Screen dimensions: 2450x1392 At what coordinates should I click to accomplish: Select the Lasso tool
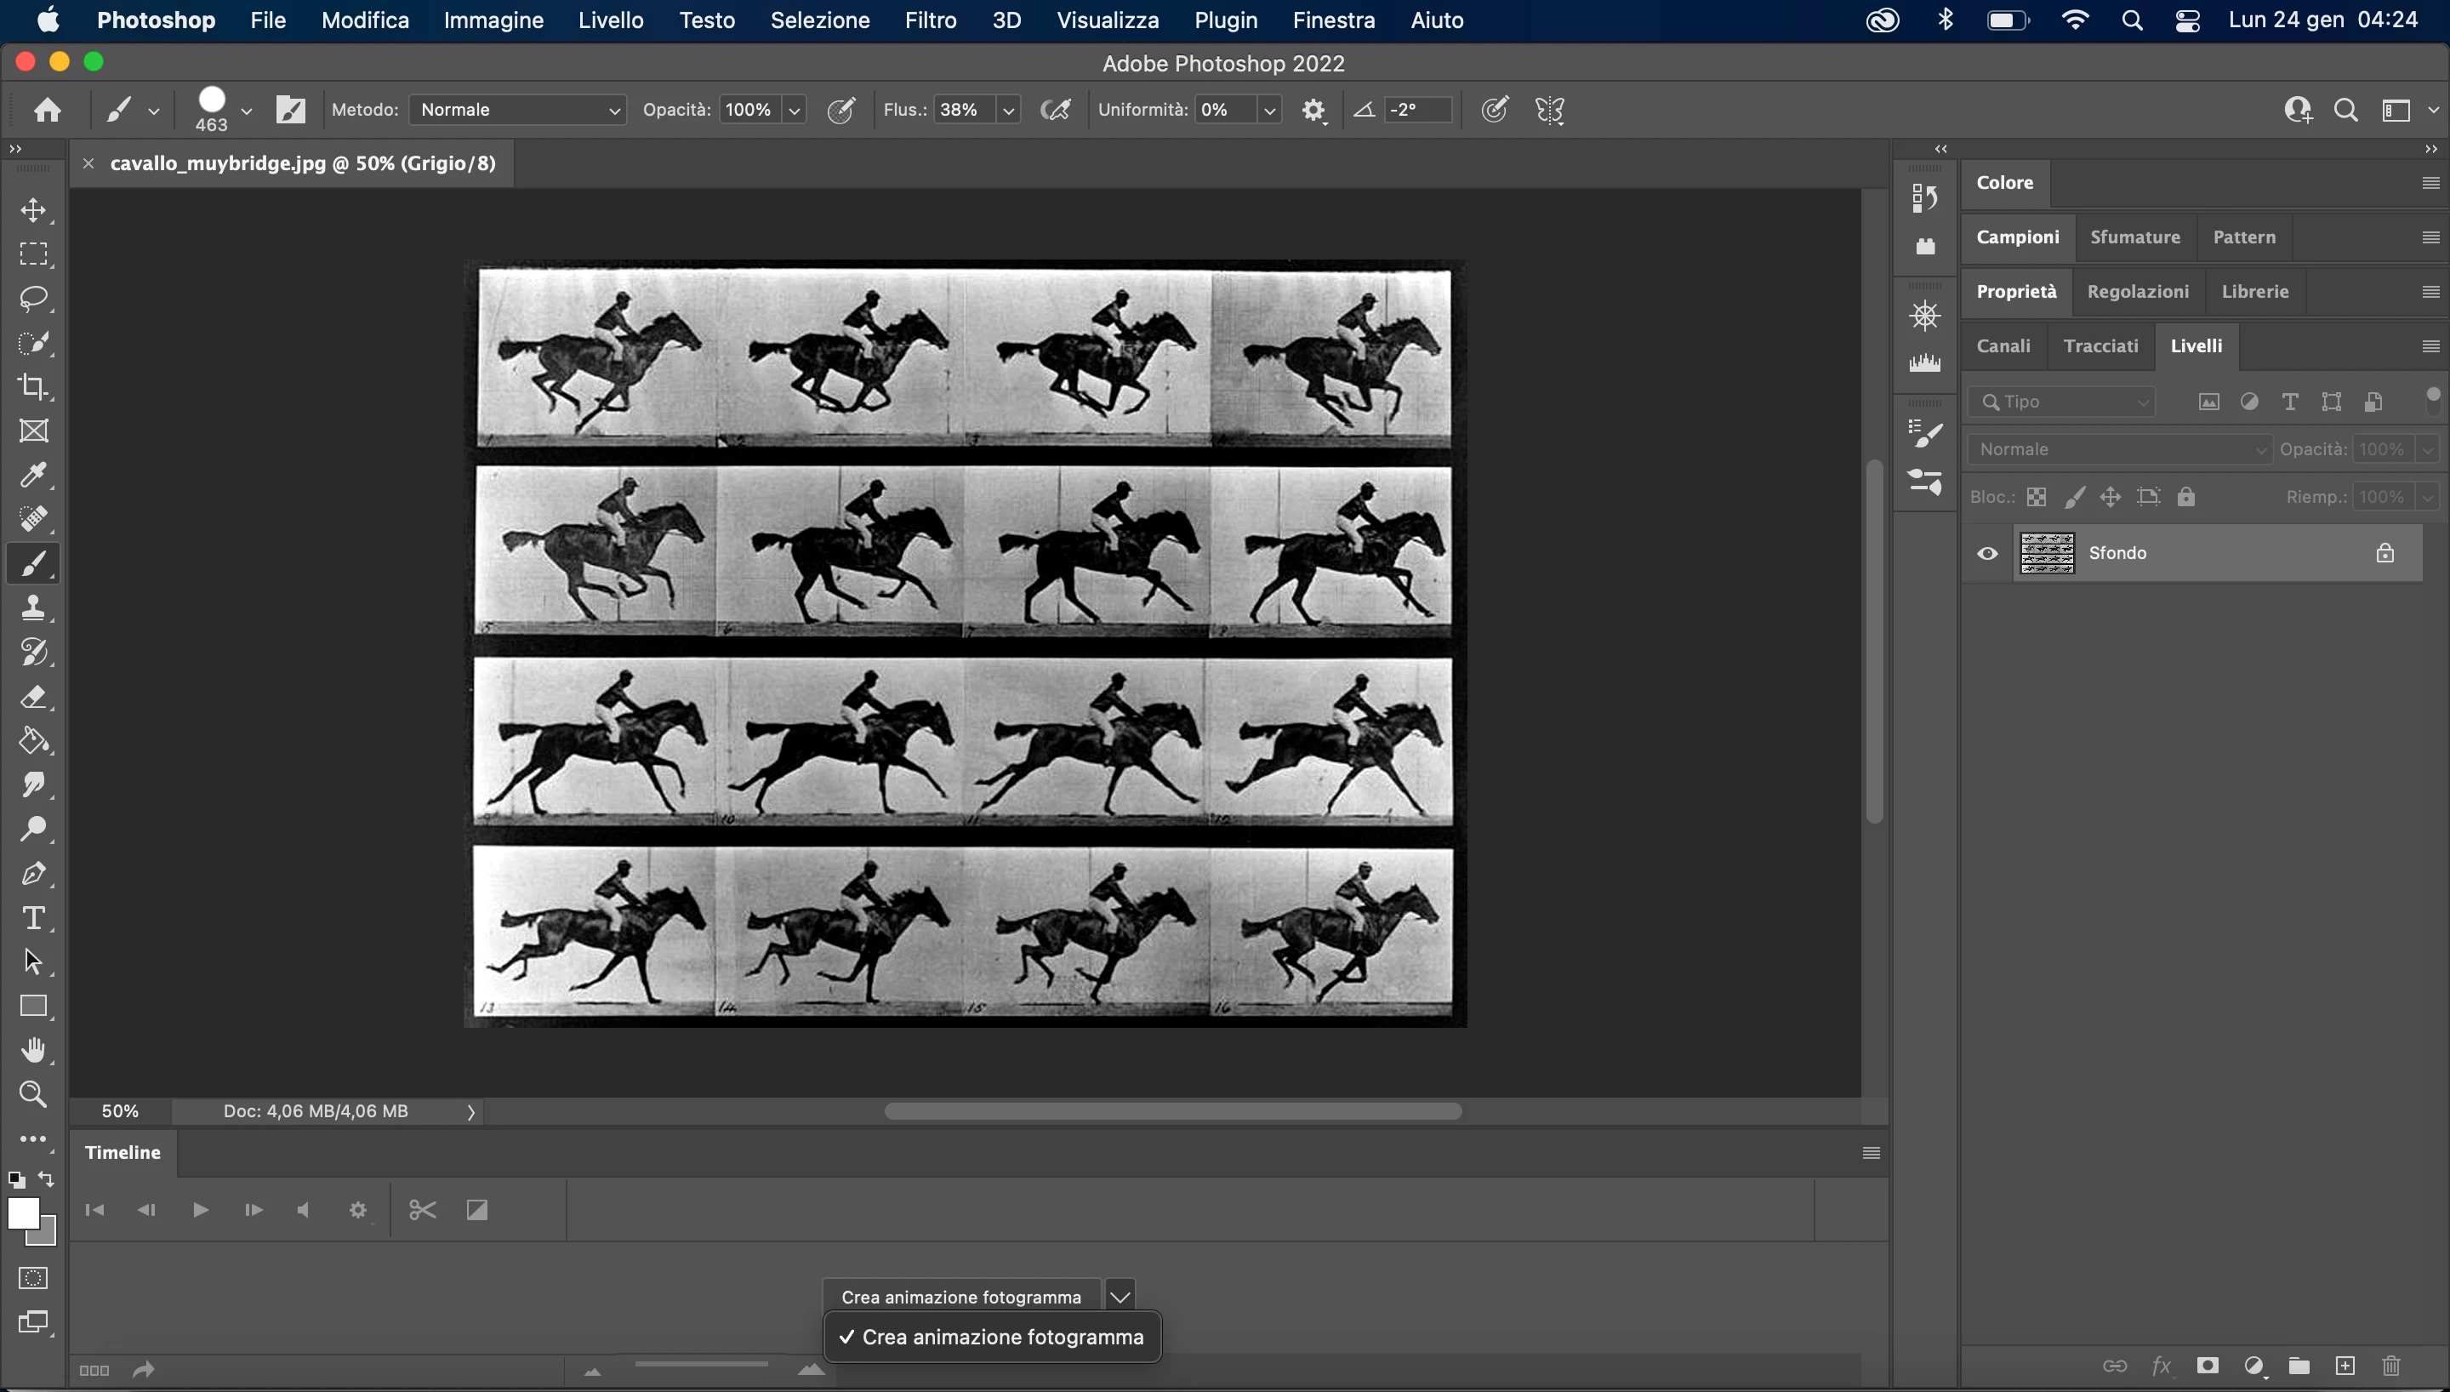pos(33,300)
